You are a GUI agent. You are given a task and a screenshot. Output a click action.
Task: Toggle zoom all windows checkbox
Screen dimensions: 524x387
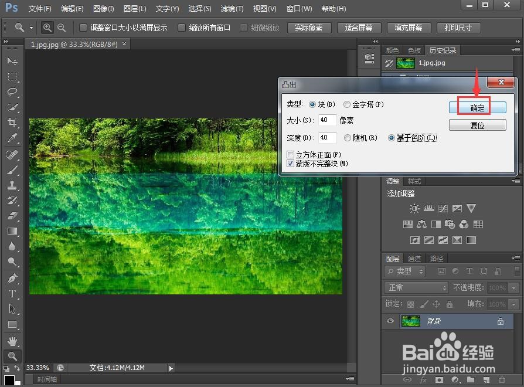pos(182,28)
